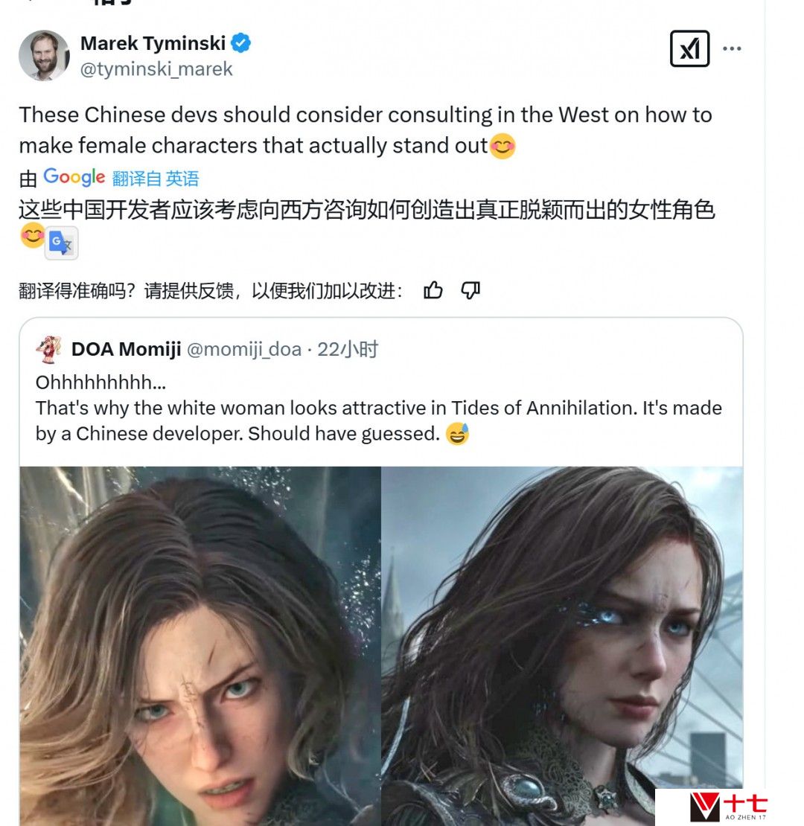This screenshot has height=826, width=804.
Task: Click the AO ZHEN 17 watermark logo
Action: click(x=727, y=807)
